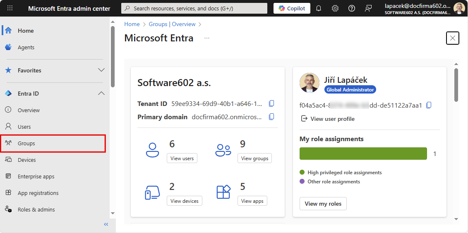468x233 pixels.
Task: Click View user profile link
Action: click(x=328, y=119)
